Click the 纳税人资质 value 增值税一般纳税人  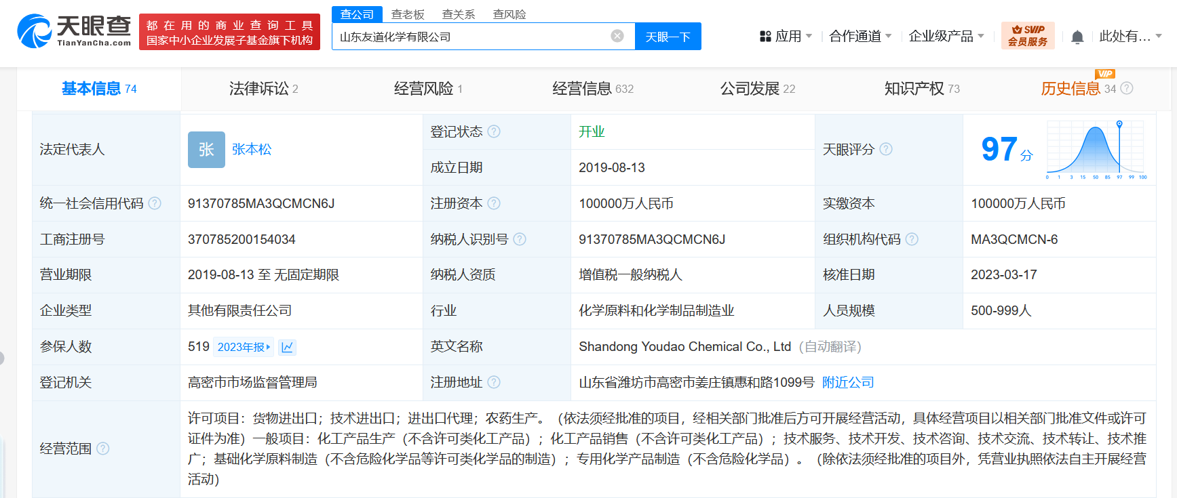click(630, 274)
